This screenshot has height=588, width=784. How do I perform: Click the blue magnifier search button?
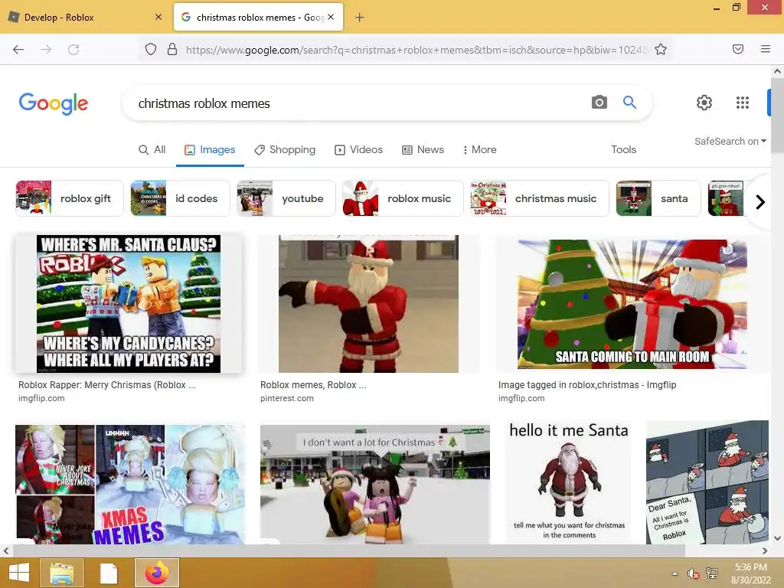point(629,103)
